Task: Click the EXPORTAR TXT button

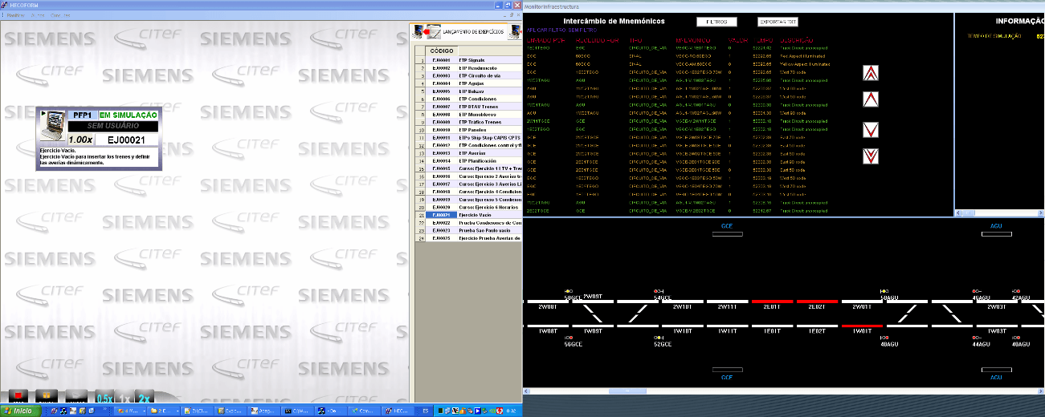Action: pyautogui.click(x=778, y=22)
